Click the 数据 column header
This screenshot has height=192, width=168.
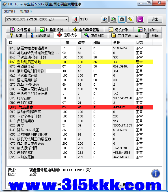(x=123, y=43)
